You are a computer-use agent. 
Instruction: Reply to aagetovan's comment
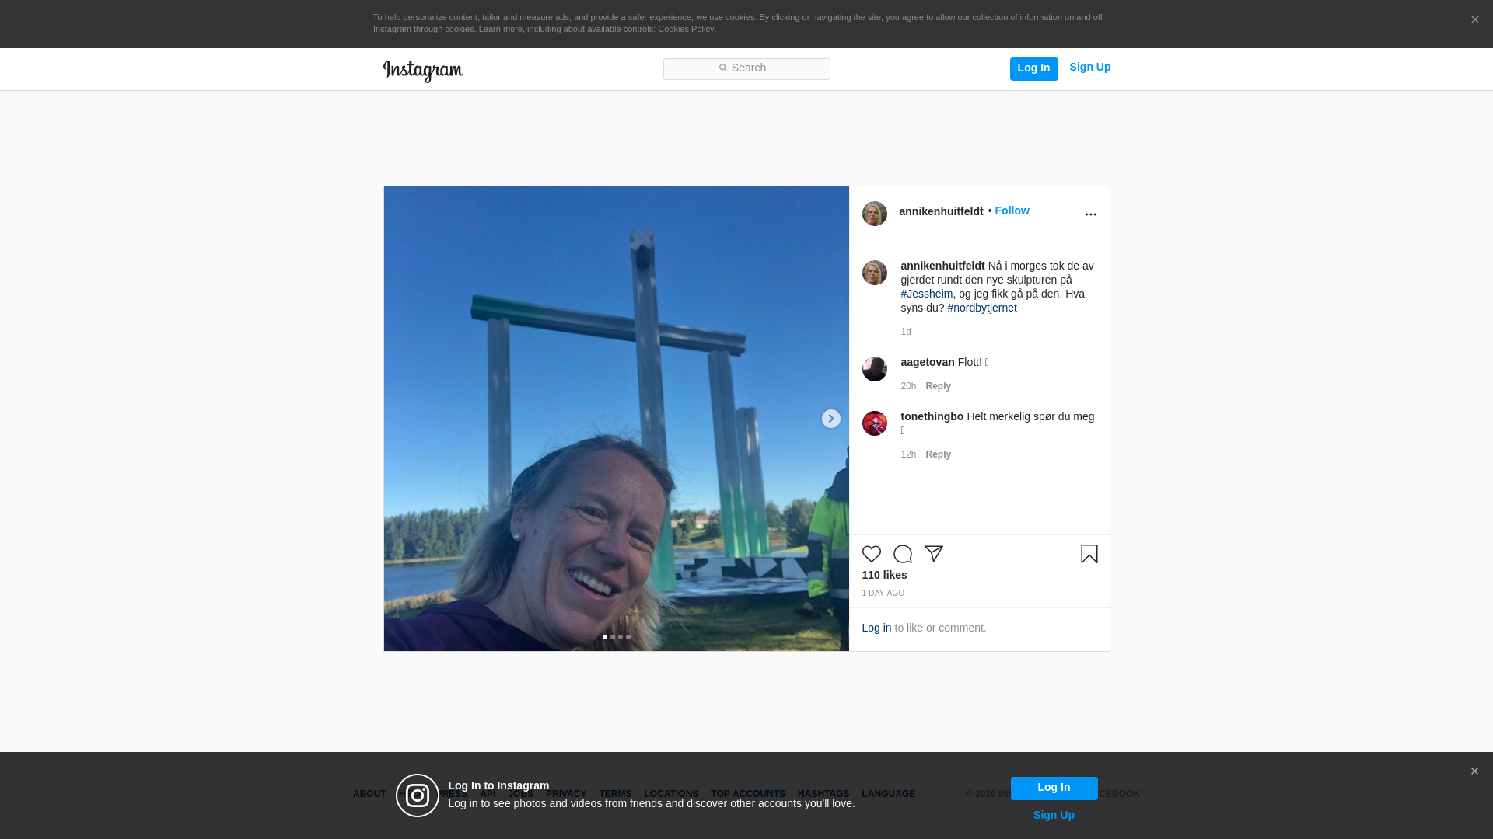click(x=938, y=386)
